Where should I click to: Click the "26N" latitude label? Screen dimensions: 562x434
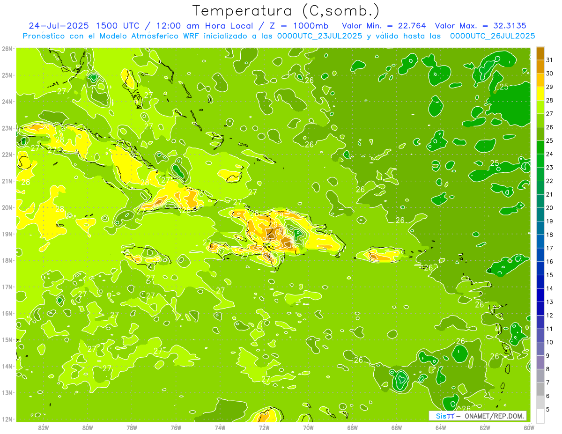(7, 48)
